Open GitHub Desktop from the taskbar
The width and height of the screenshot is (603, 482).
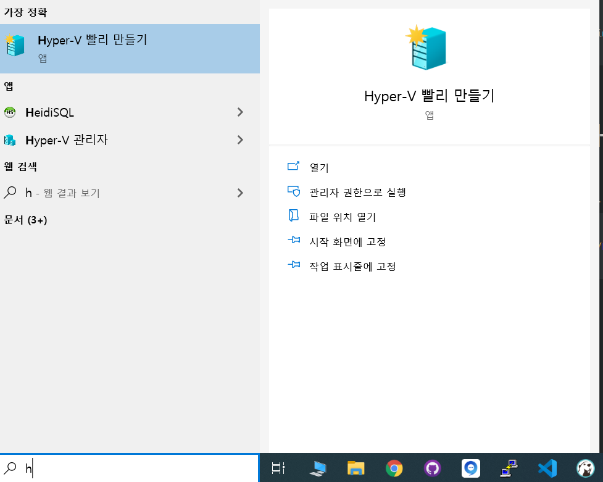[x=433, y=468]
